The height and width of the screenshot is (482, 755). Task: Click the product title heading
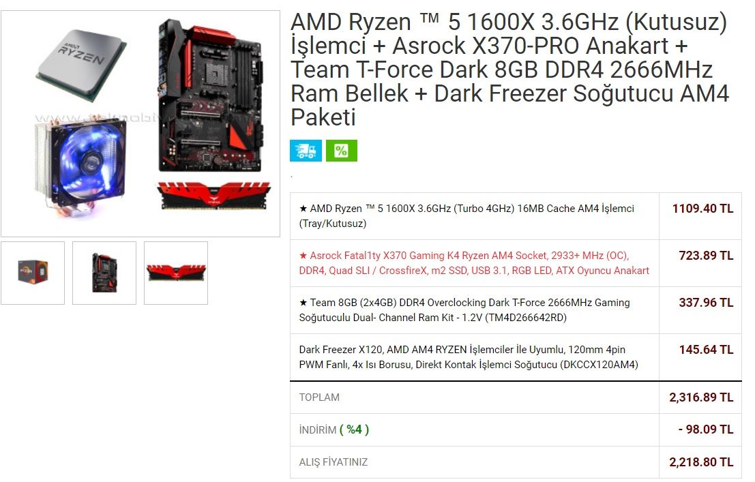[x=510, y=70]
